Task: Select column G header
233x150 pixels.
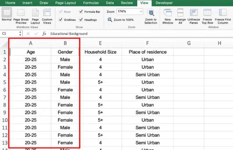Action: (189, 43)
